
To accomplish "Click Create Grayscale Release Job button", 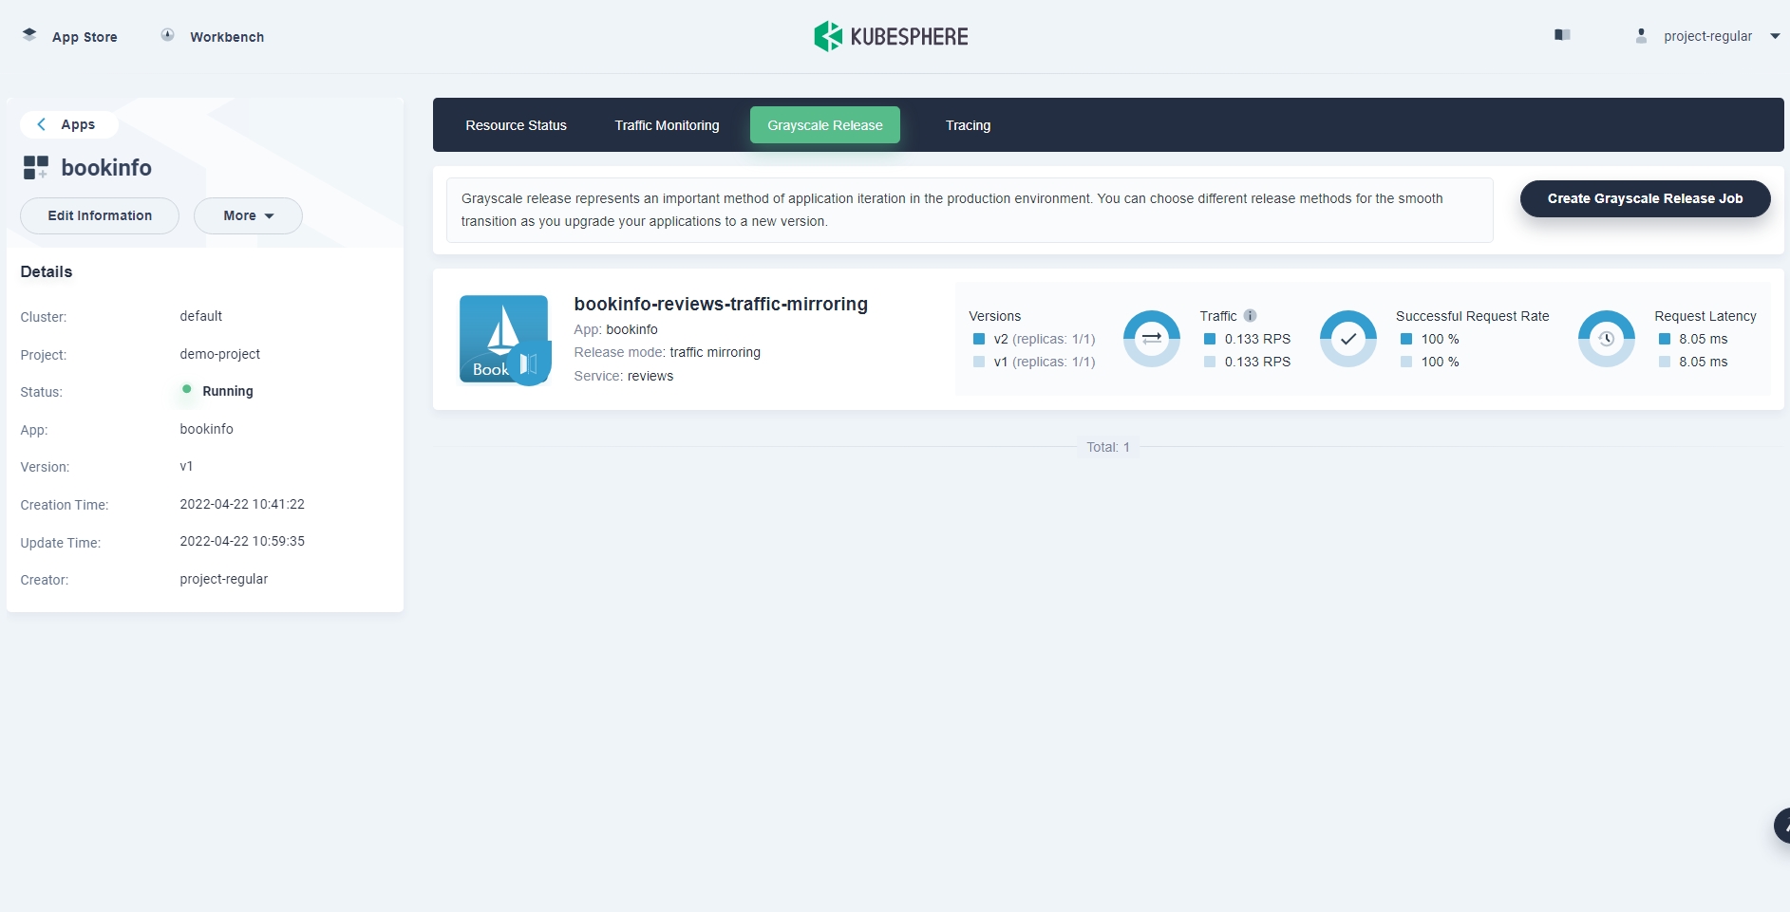I will pos(1645,198).
